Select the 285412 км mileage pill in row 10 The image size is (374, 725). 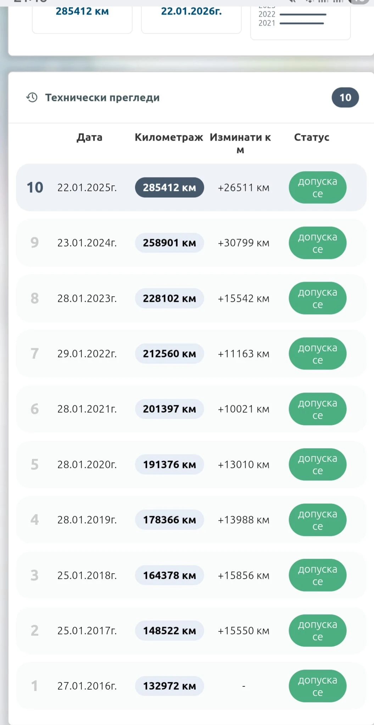(x=169, y=187)
